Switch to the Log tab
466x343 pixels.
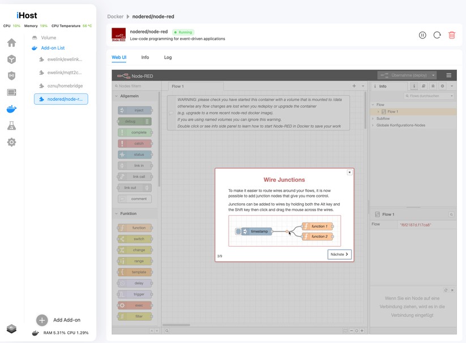click(167, 57)
